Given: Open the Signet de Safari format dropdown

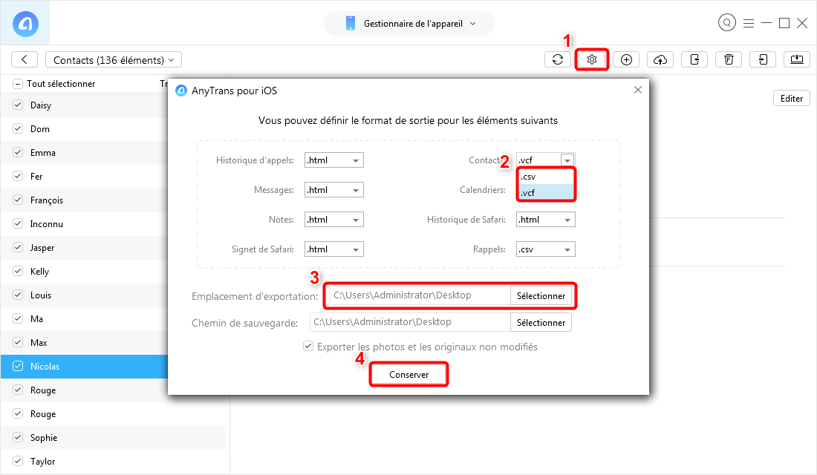Looking at the screenshot, I should pyautogui.click(x=334, y=249).
